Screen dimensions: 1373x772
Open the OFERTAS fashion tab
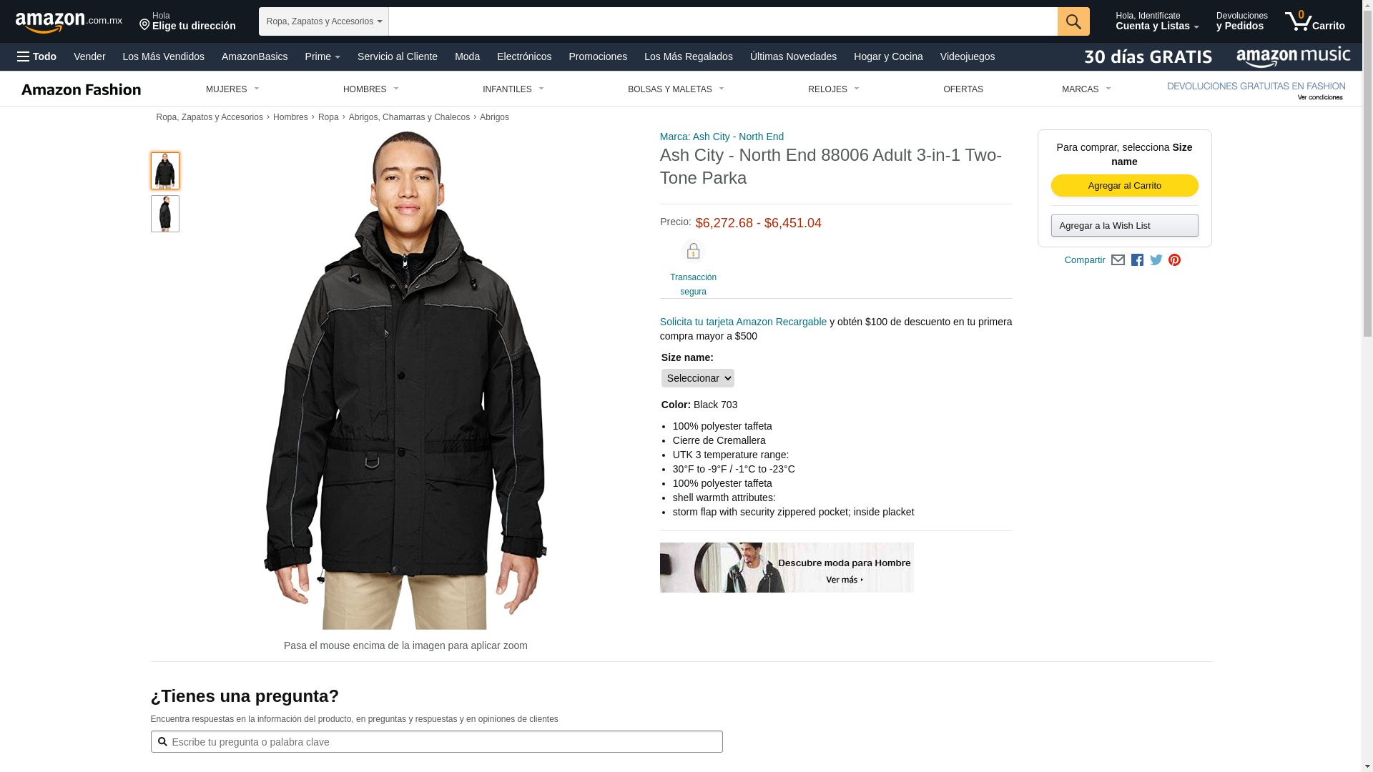[963, 89]
